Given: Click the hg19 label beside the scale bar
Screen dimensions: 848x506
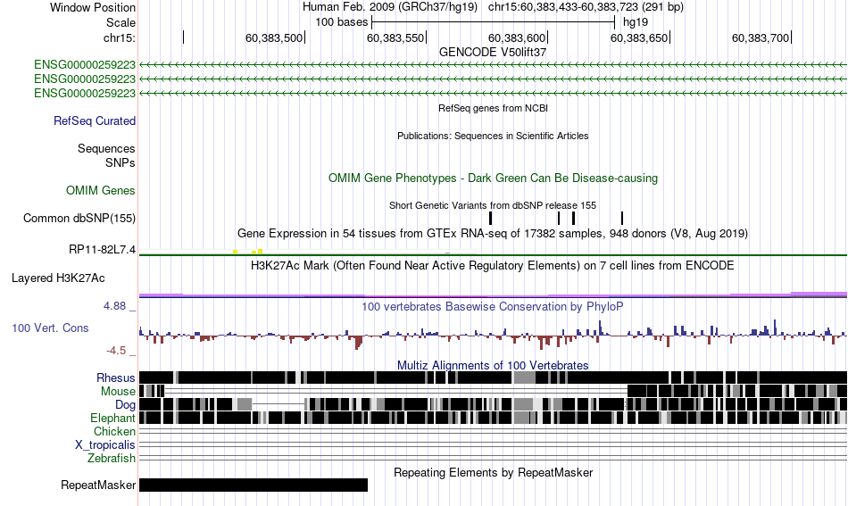Looking at the screenshot, I should [x=636, y=22].
